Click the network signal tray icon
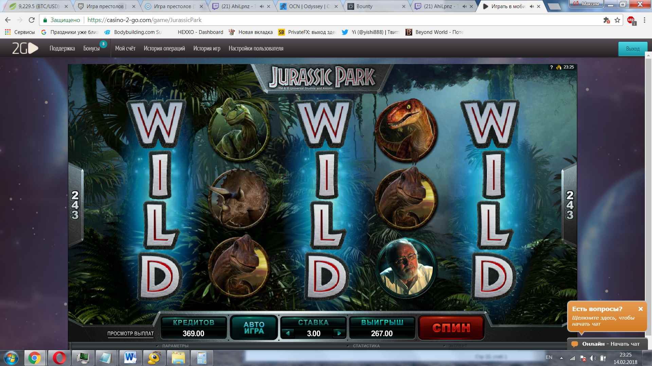Screen dimensions: 652x366 pos(573,358)
